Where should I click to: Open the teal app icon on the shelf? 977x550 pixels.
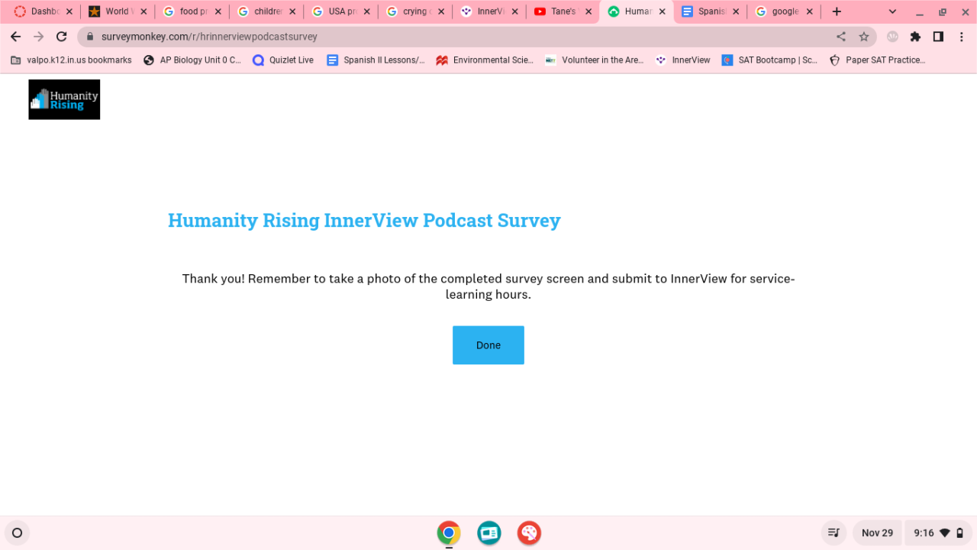(x=489, y=533)
